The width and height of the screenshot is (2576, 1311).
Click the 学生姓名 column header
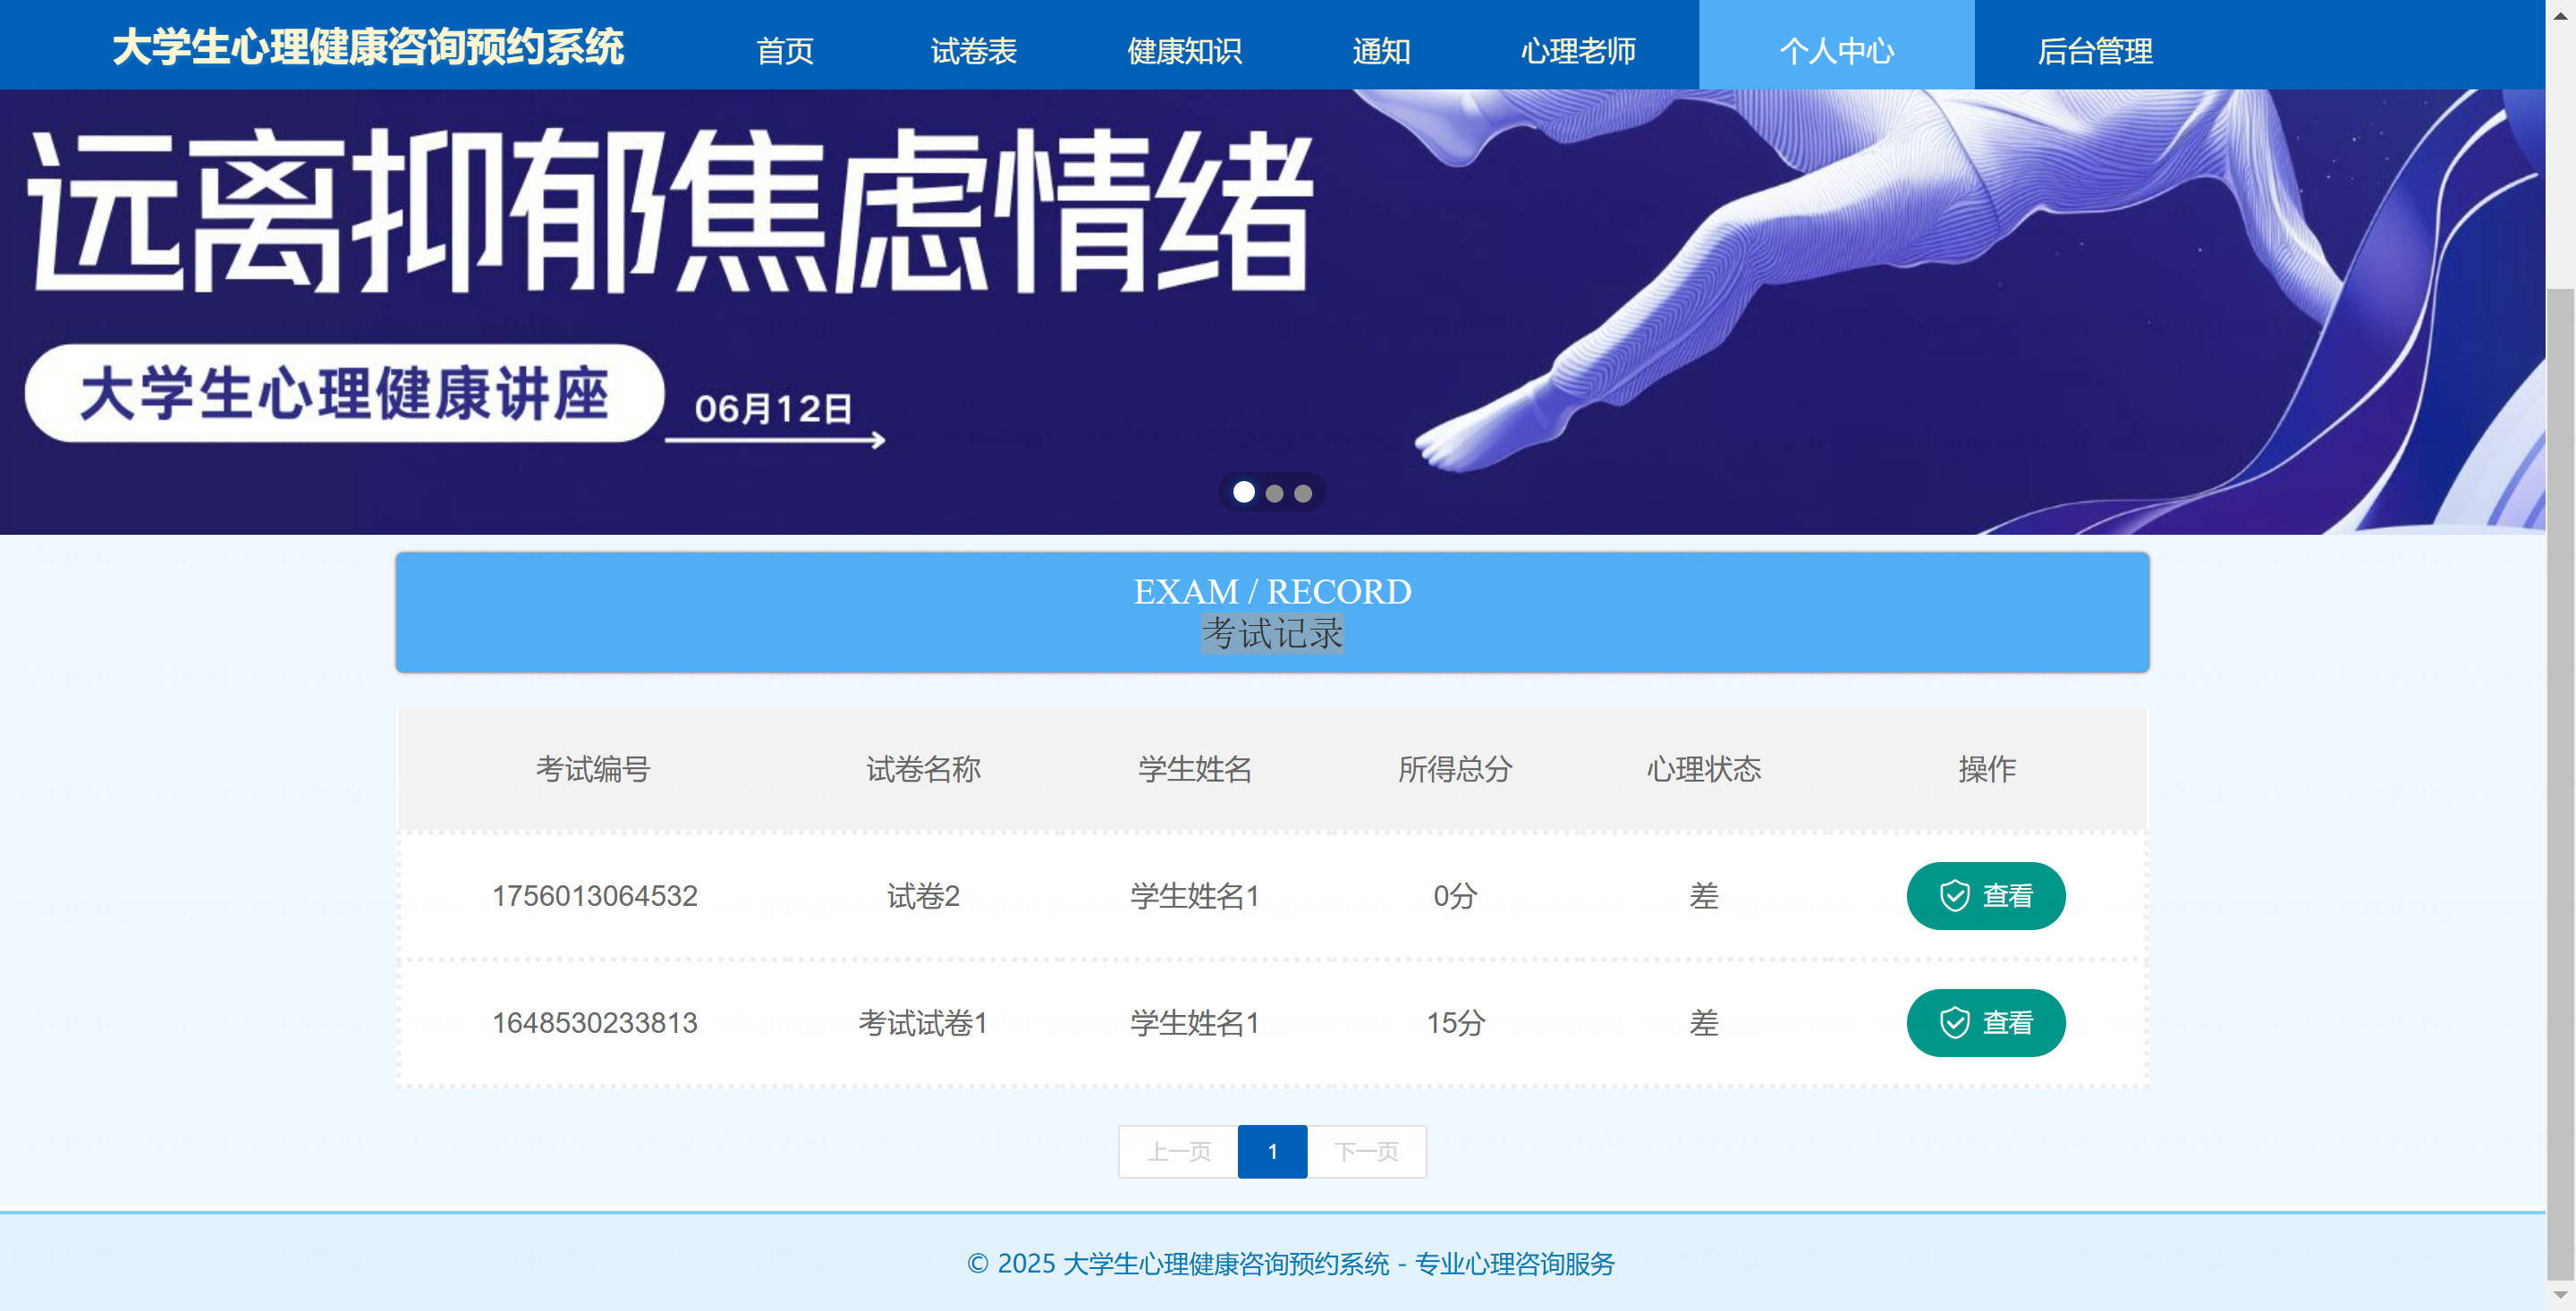[x=1194, y=768]
